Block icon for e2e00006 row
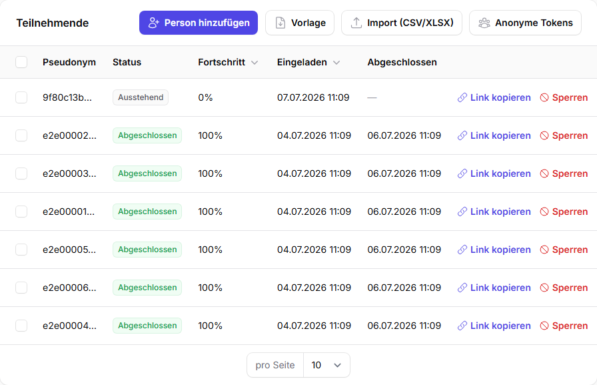Viewport: 597px width, 385px height. [x=544, y=288]
